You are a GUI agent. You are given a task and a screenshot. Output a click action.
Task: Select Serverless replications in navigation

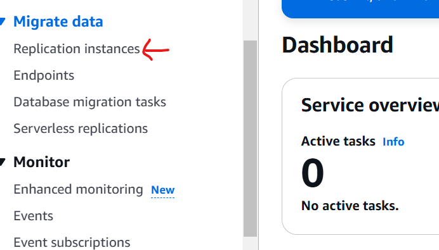pos(81,128)
